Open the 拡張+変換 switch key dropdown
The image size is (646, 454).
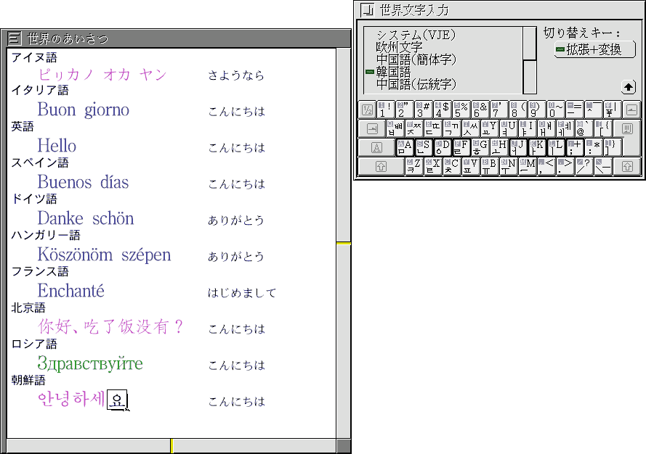[x=594, y=49]
